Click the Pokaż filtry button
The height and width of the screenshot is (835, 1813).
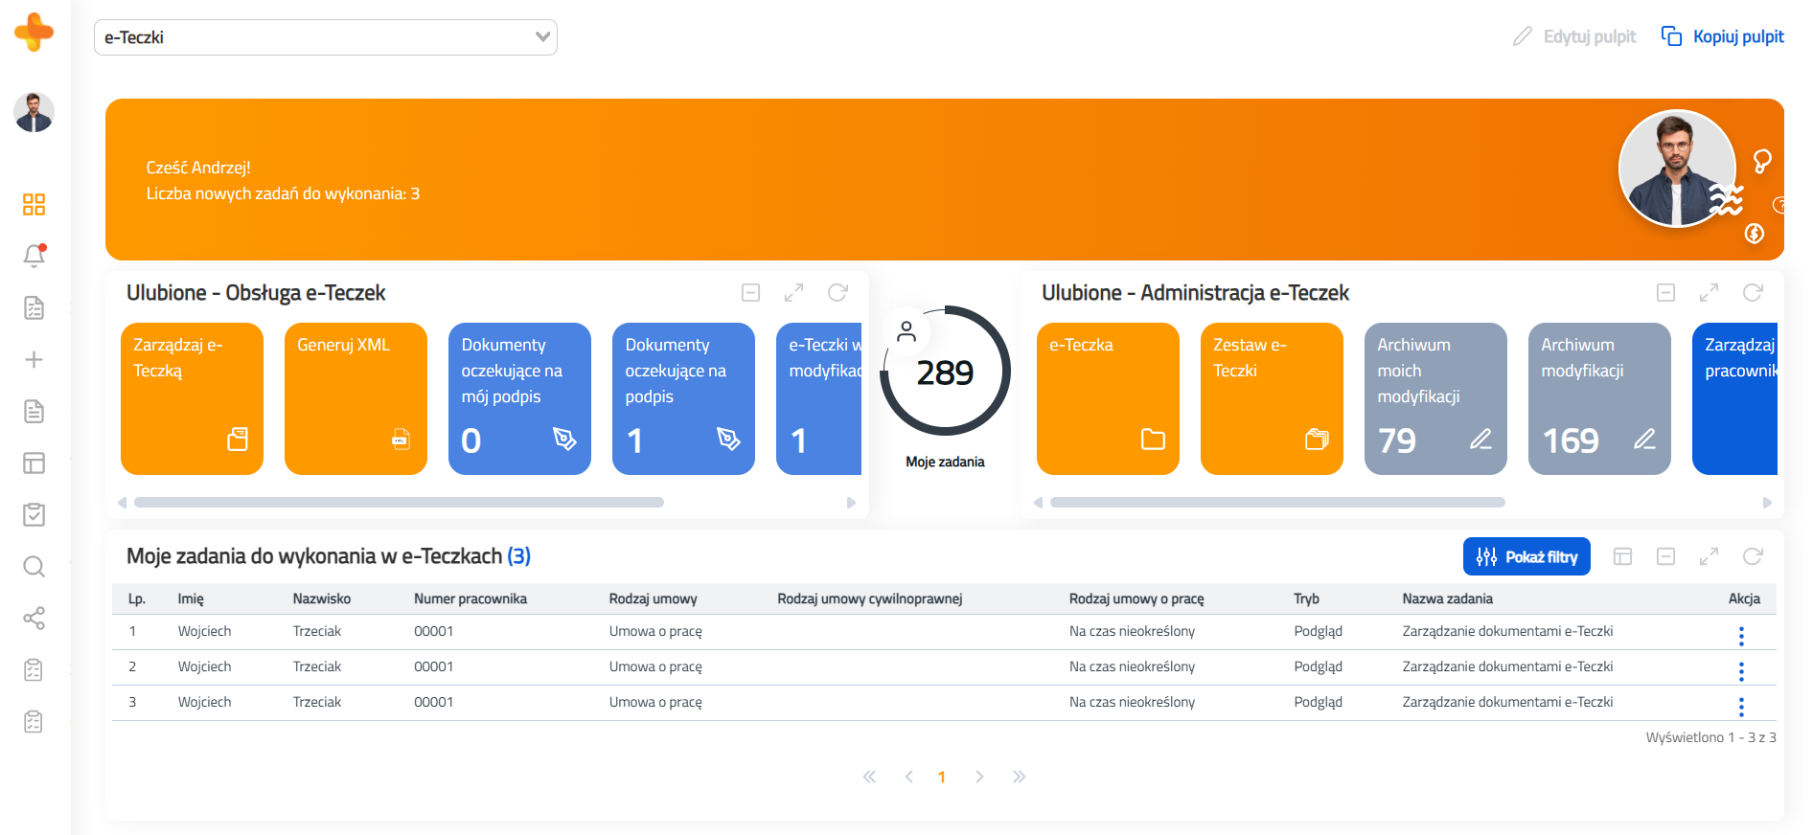pos(1526,556)
